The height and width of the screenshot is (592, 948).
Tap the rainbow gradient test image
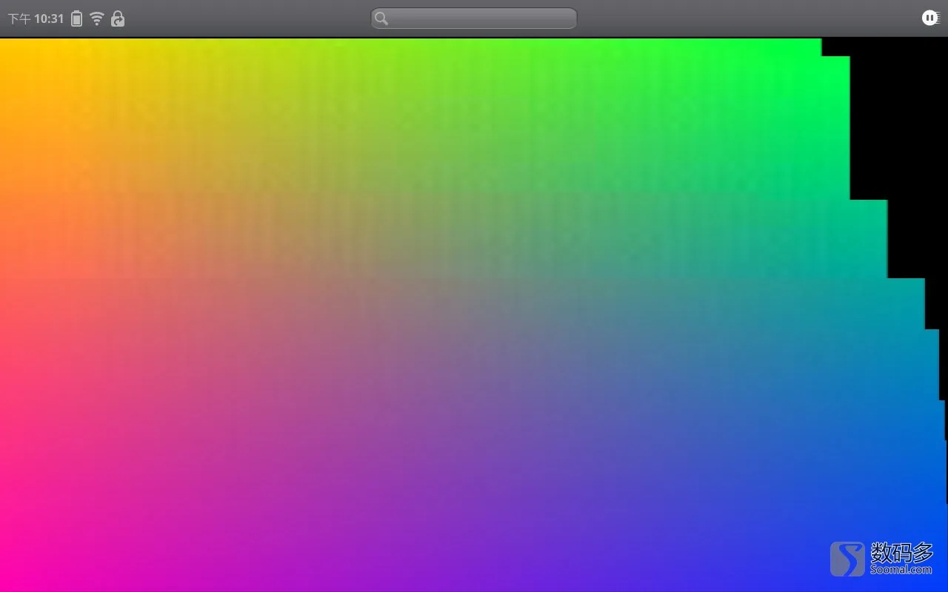tap(474, 314)
